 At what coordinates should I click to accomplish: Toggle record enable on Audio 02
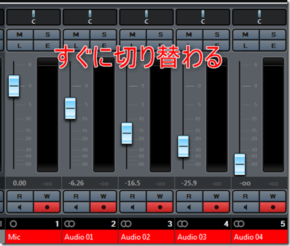coord(160,207)
